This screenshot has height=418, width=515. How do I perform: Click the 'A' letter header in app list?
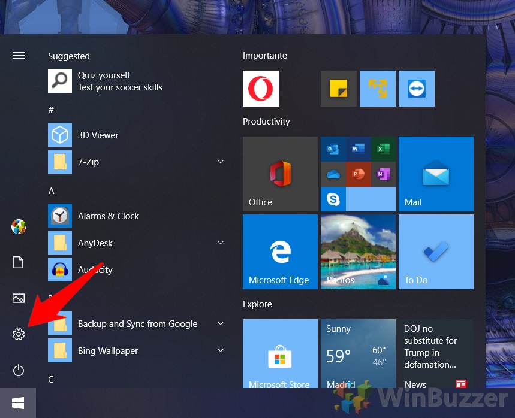(x=51, y=191)
